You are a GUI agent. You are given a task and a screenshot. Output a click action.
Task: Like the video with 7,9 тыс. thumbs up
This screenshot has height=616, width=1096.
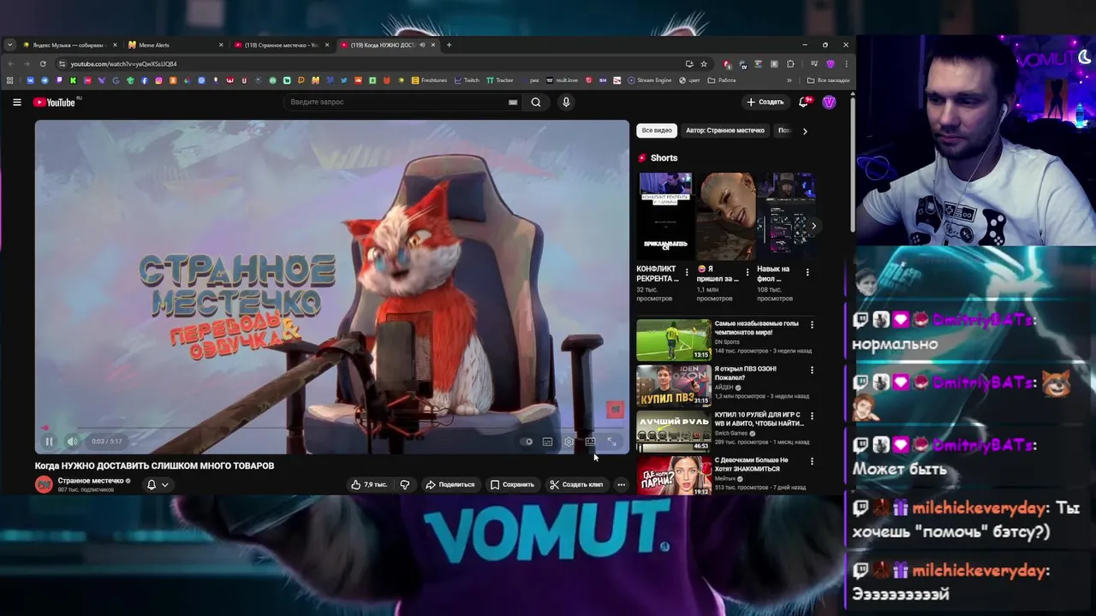pos(368,484)
